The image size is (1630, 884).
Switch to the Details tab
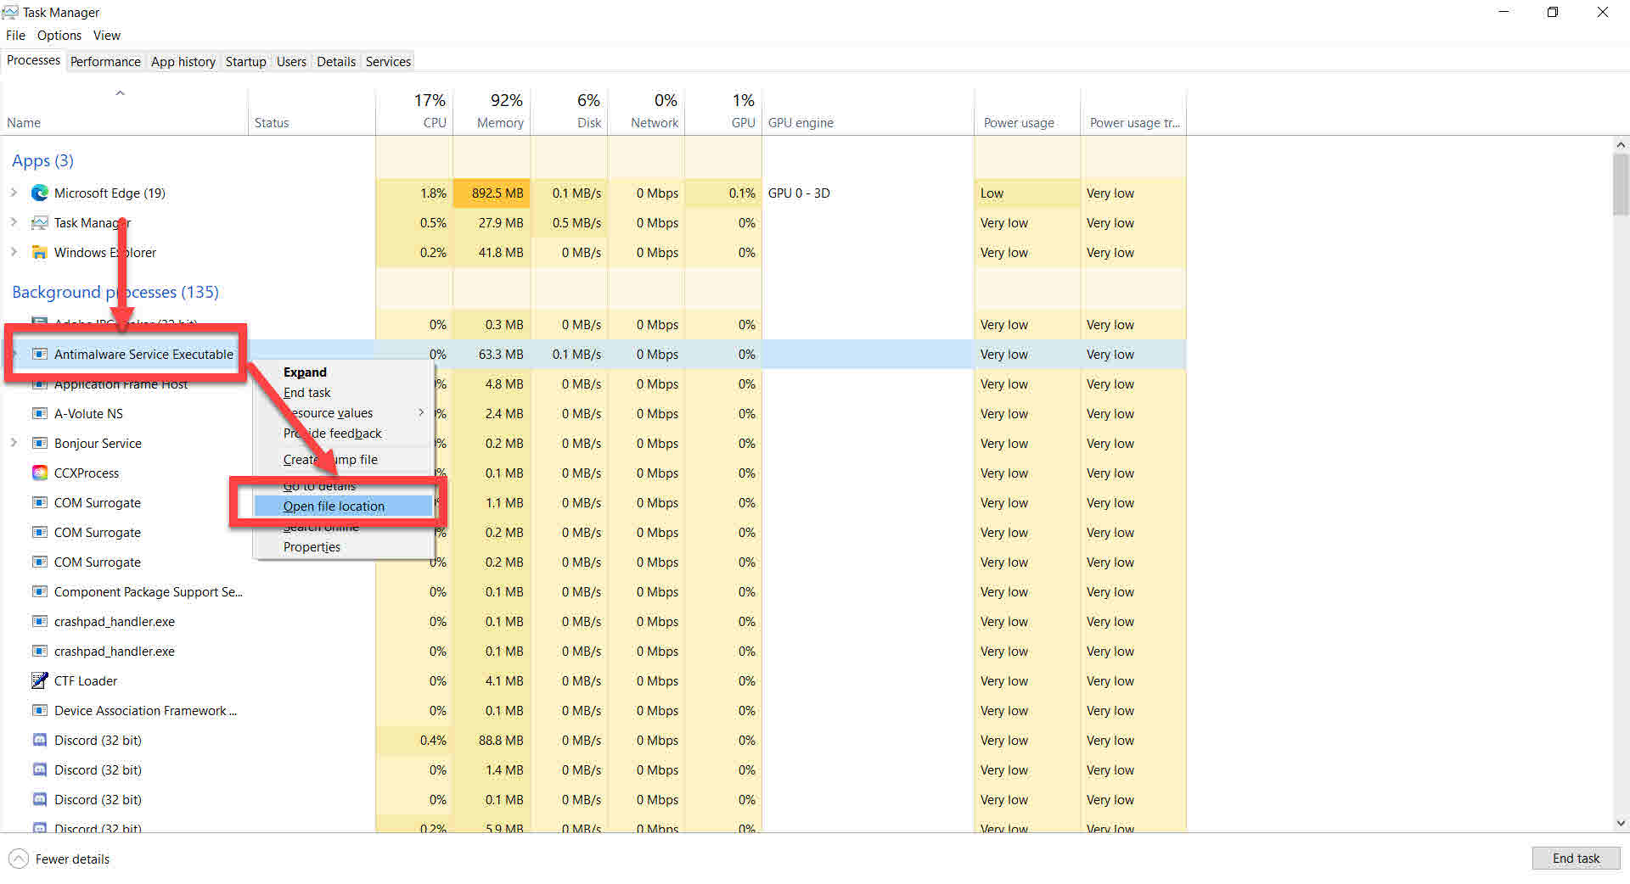click(x=336, y=62)
